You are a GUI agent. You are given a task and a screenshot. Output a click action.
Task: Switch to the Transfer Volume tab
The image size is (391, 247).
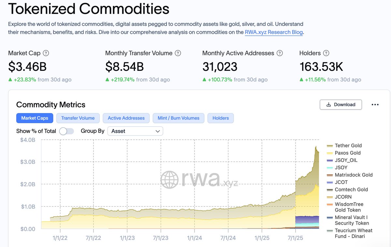tap(78, 118)
